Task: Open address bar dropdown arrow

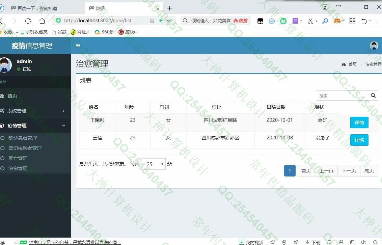Action: (x=169, y=21)
